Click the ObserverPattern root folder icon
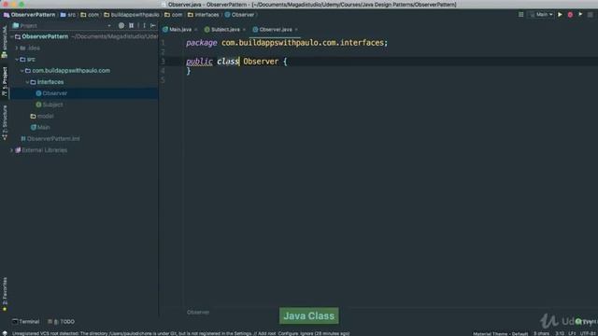Image resolution: width=598 pixels, height=336 pixels. (x=18, y=36)
